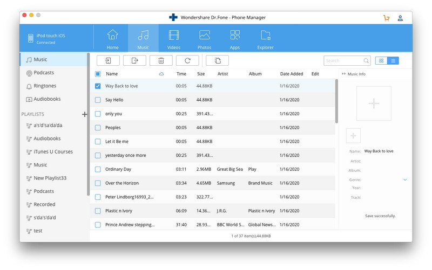Open the New Playlist33 playlist
The height and width of the screenshot is (270, 432).
click(x=53, y=178)
